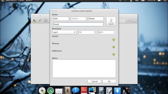Open the disc installer icon in the dock
Image resolution: width=168 pixels, height=94 pixels.
pyautogui.click(x=42, y=91)
